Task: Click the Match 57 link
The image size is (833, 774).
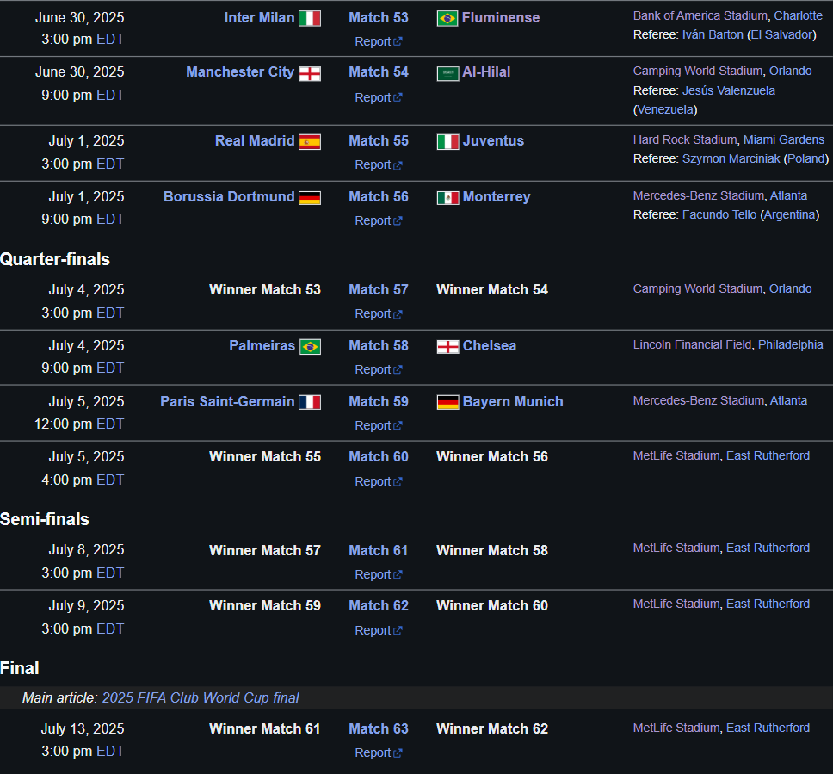Action: [379, 290]
